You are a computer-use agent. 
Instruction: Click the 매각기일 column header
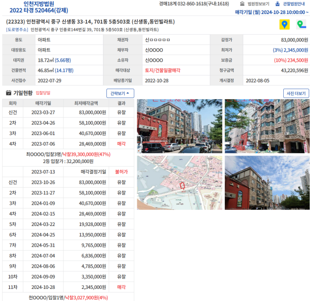[x=43, y=103]
